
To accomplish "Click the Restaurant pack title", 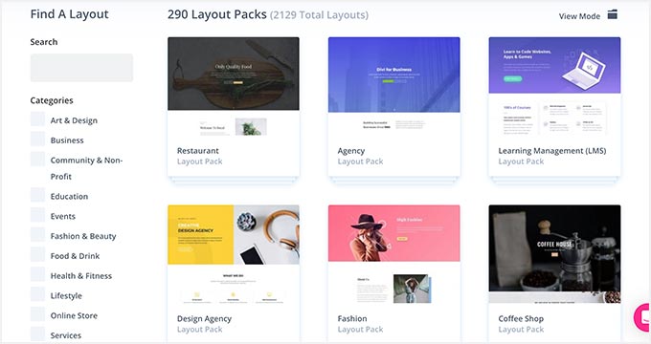I will 197,151.
